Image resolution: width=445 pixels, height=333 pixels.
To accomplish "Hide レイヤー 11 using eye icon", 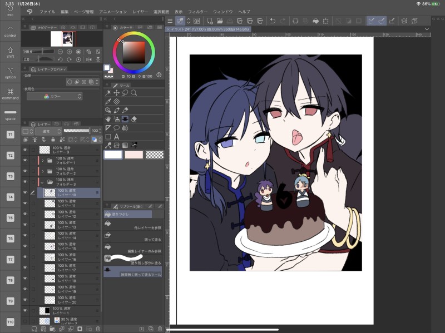I will [x=25, y=203].
